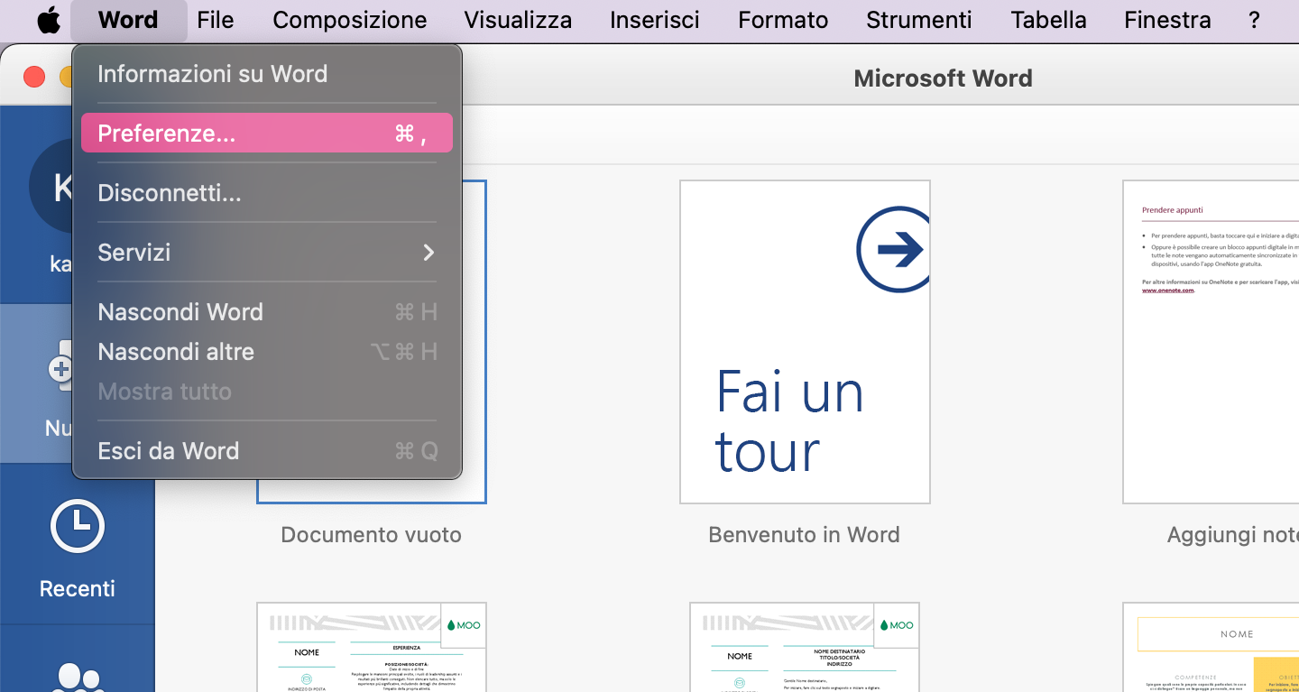Close the window with the red button

click(34, 77)
